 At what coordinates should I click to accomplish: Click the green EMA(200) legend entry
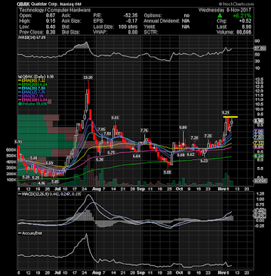click(x=32, y=85)
